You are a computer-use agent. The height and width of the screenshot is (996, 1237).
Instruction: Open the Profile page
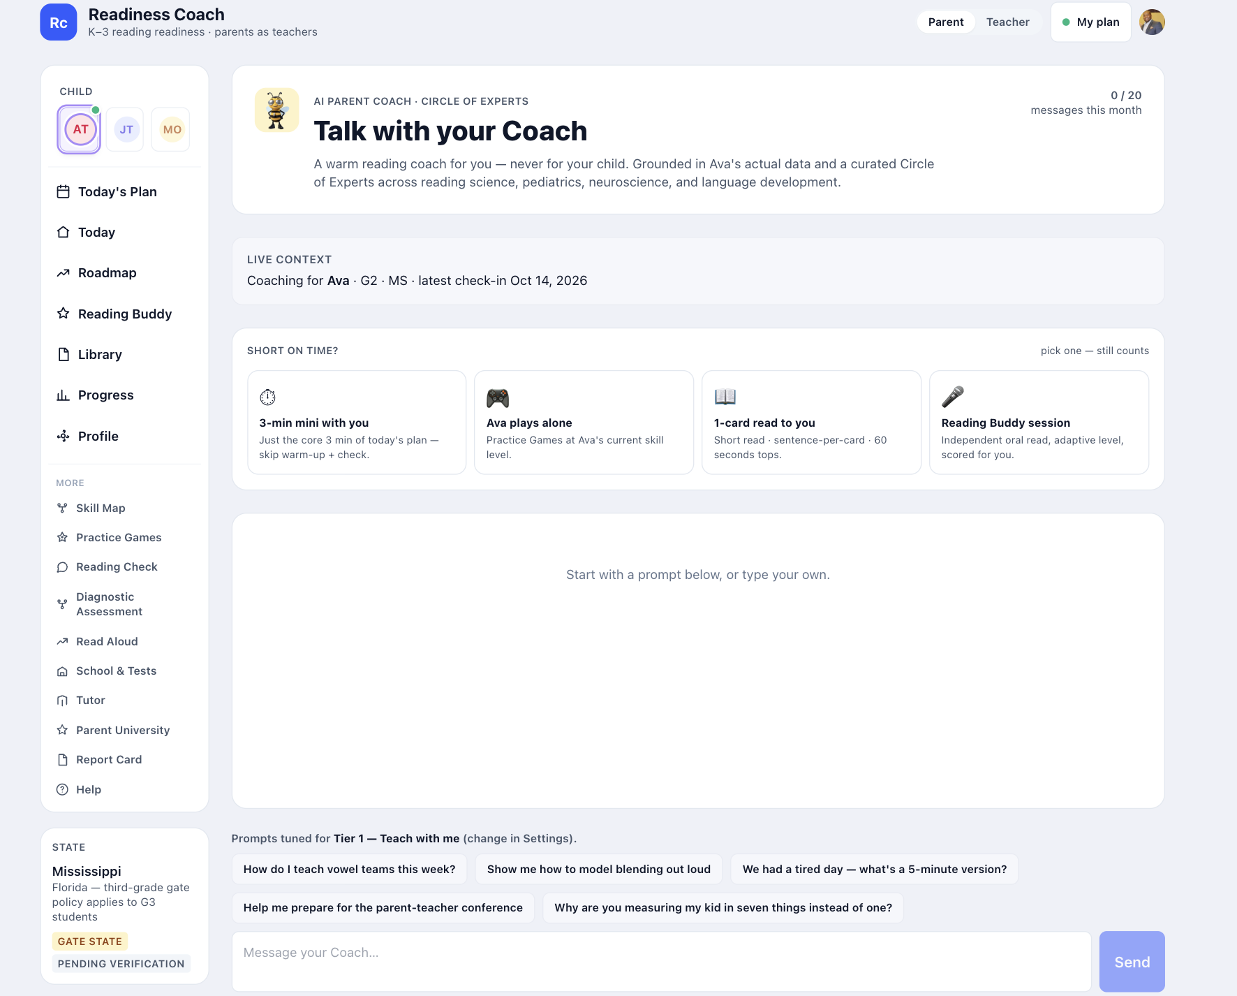point(124,436)
